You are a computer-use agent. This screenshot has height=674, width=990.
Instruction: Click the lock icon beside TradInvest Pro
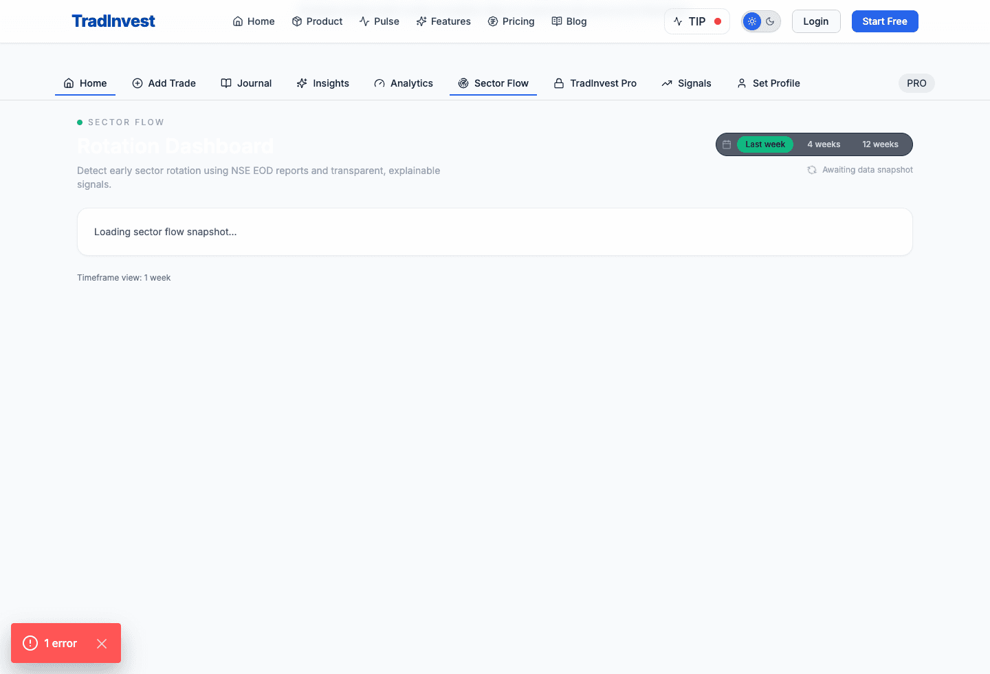pos(558,83)
